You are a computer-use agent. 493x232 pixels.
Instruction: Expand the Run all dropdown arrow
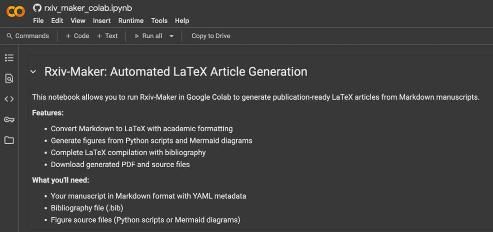[172, 36]
